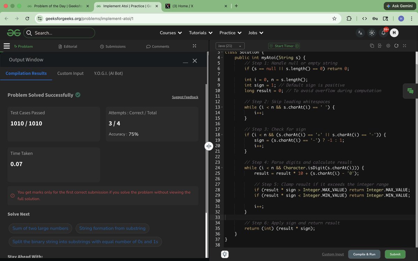Open Sum of two large numbers problem
This screenshot has height=261, width=418.
[x=40, y=228]
